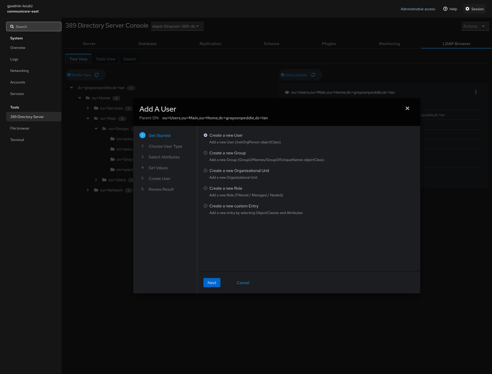Select Create a new User radio option
The image size is (492, 374).
point(206,135)
